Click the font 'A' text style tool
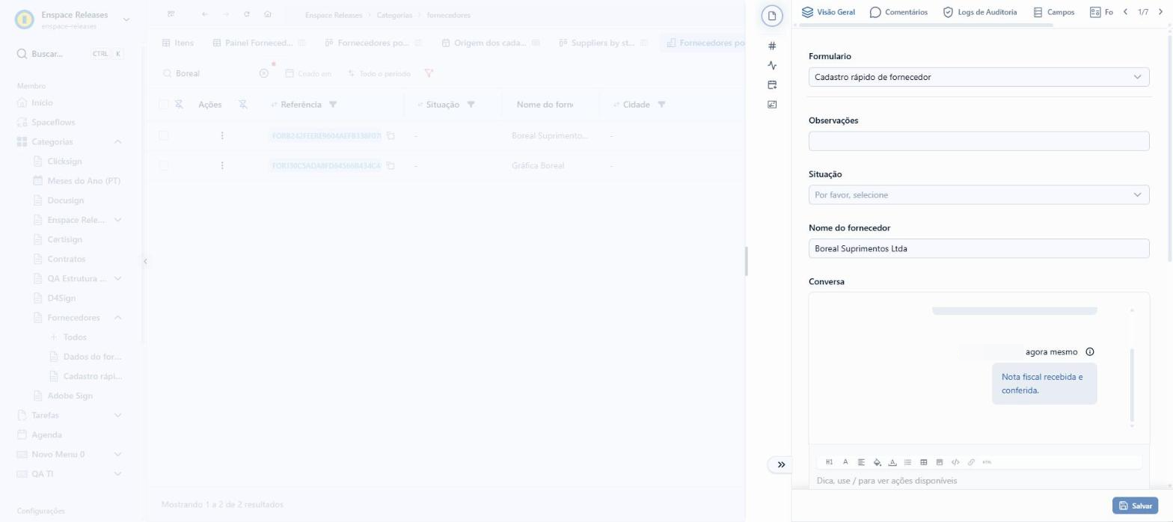Viewport: 1173px width, 522px height. point(845,462)
